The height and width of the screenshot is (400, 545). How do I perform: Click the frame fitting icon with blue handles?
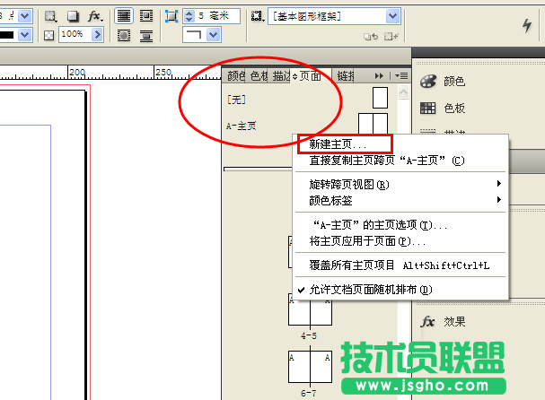click(171, 16)
